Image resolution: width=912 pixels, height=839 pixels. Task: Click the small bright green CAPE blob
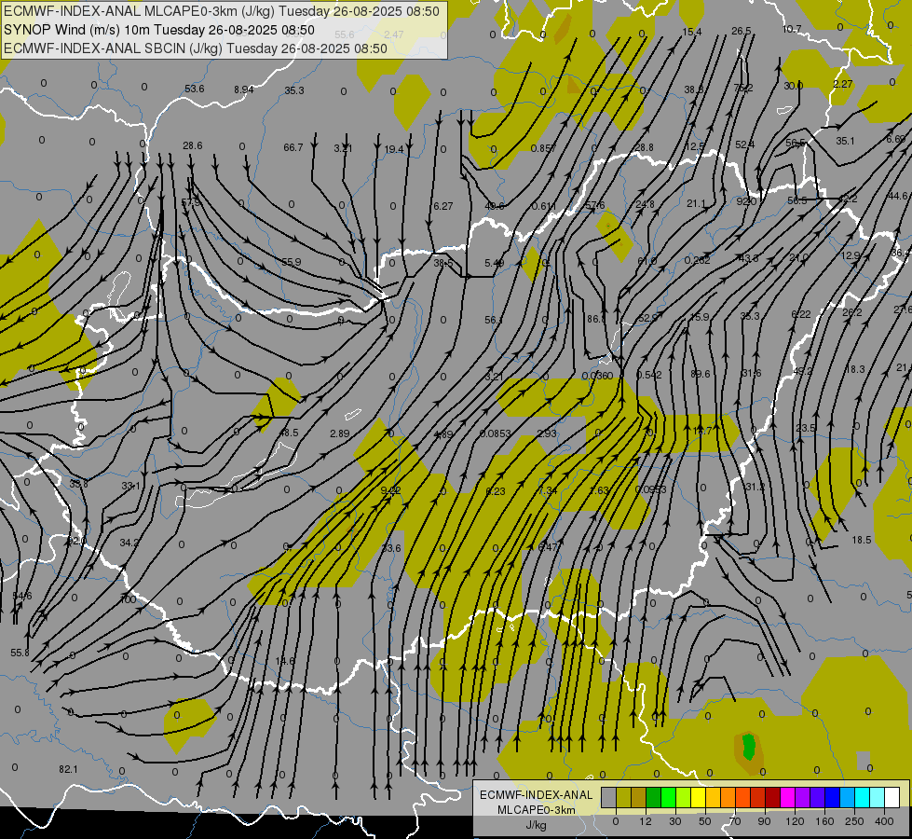point(749,745)
